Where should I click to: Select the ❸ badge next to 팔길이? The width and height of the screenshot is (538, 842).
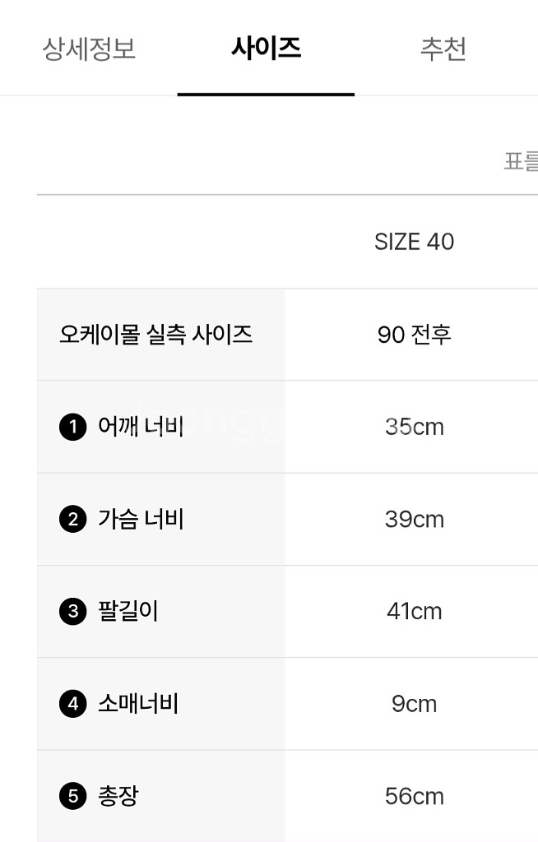point(74,612)
